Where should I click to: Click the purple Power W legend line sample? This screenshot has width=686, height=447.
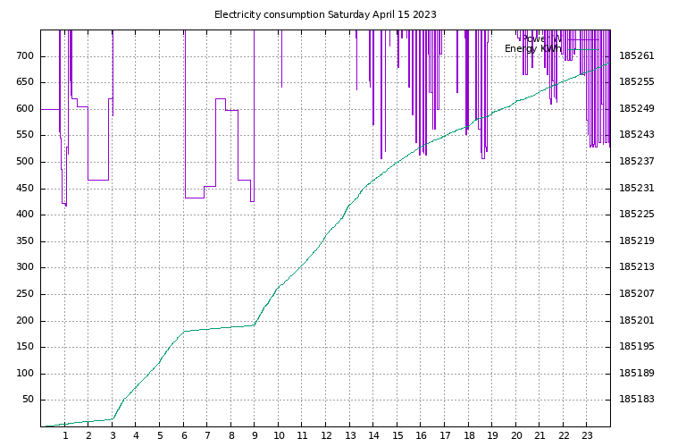tap(583, 39)
